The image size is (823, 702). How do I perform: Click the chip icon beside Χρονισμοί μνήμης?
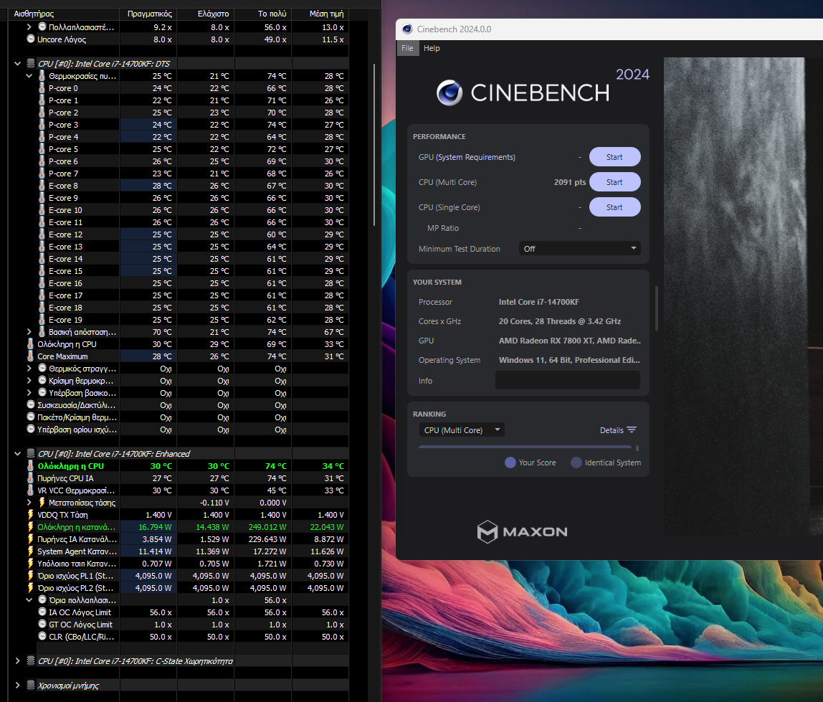coord(31,686)
